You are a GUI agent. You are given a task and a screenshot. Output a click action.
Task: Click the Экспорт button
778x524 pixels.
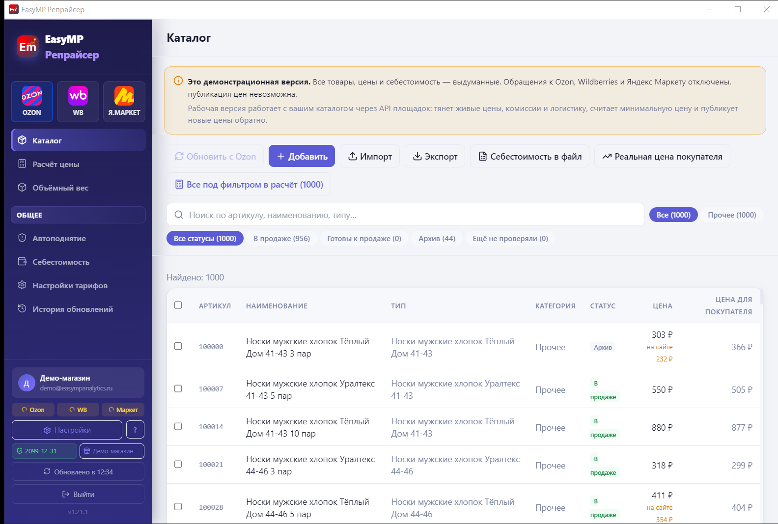tap(435, 156)
